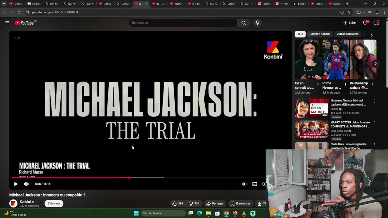Viewport: 388px width, 218px height.
Task: Open options for 'Nouveau film sur Michael Jackson'
Action: [x=375, y=101]
